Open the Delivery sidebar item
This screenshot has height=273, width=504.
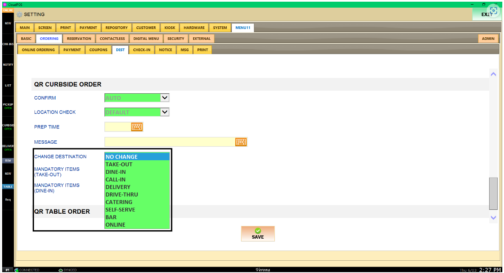click(x=8, y=148)
